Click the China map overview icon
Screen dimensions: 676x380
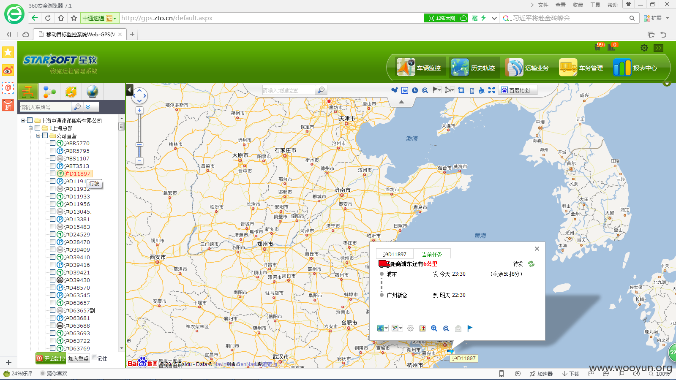395,90
